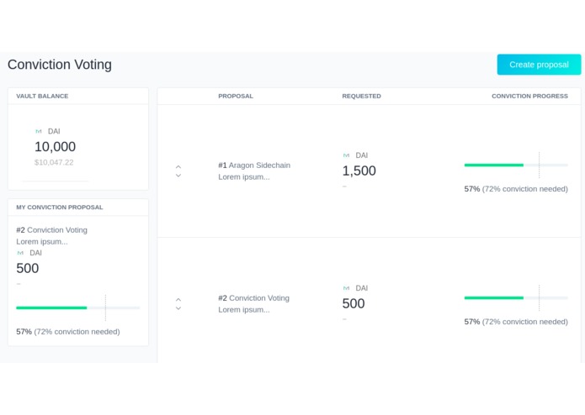
Task: Click the PROPOSAL column header
Action: click(x=236, y=96)
